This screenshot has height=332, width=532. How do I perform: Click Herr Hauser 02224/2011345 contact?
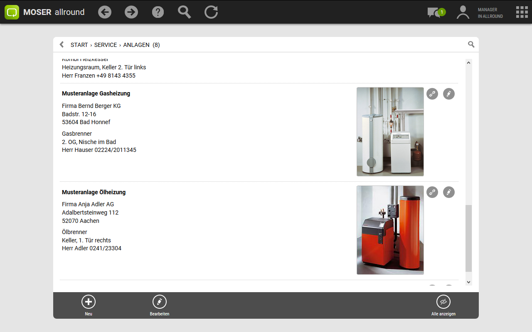[99, 150]
